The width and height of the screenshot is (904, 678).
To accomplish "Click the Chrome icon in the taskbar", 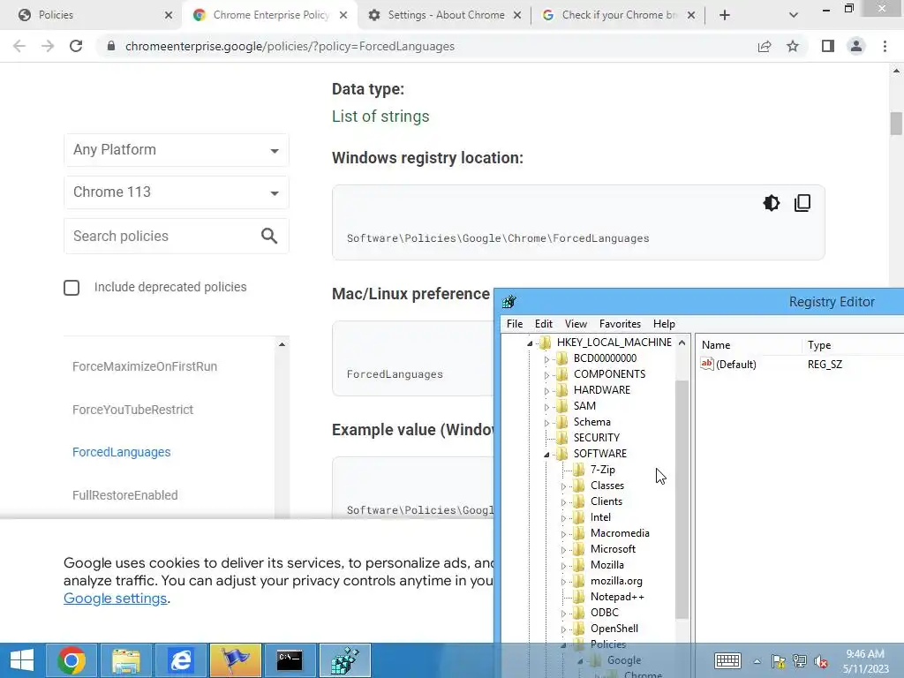I will point(72,660).
